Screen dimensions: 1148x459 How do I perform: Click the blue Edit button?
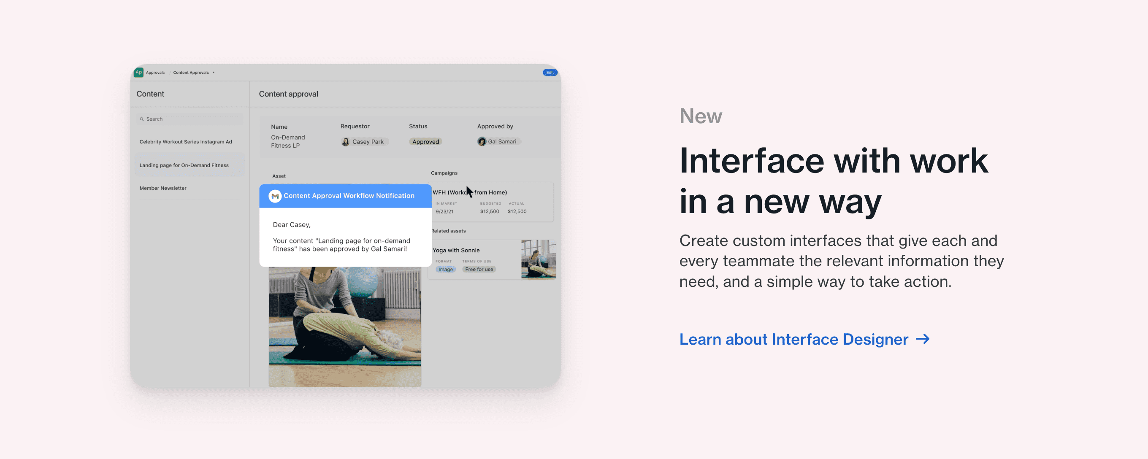550,72
